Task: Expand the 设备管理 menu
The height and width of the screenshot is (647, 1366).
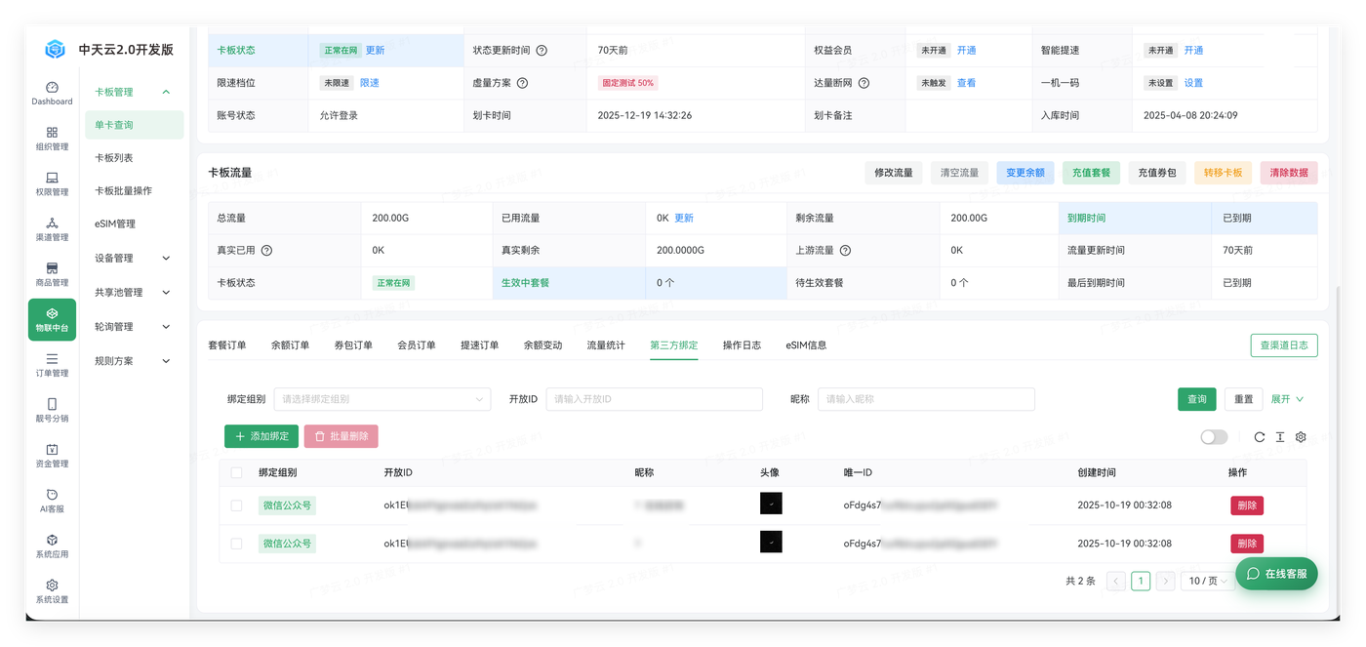Action: pos(166,258)
